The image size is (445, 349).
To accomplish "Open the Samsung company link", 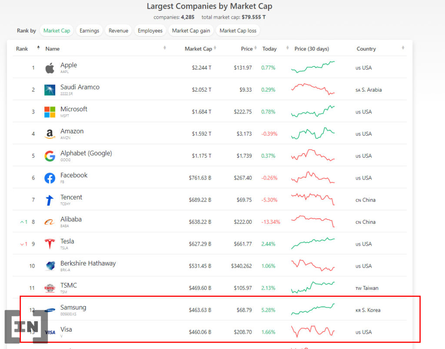I will pyautogui.click(x=73, y=308).
